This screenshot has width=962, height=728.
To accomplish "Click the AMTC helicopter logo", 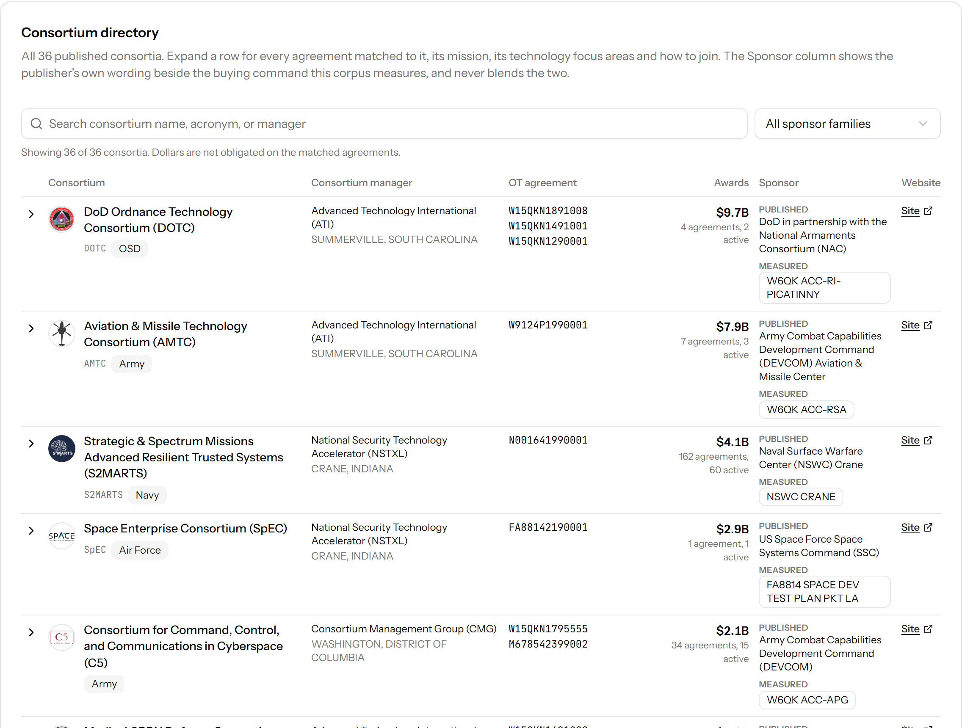I will coord(62,334).
